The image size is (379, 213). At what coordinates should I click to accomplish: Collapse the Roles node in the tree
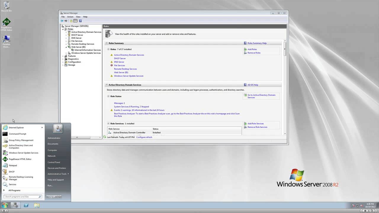click(x=63, y=29)
